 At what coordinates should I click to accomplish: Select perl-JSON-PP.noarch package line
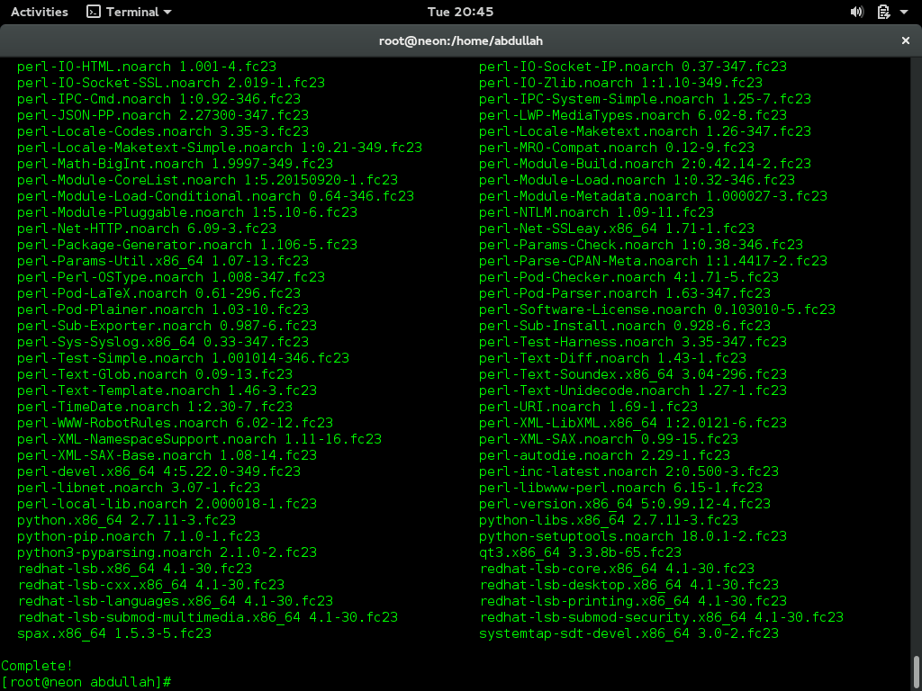tap(163, 115)
